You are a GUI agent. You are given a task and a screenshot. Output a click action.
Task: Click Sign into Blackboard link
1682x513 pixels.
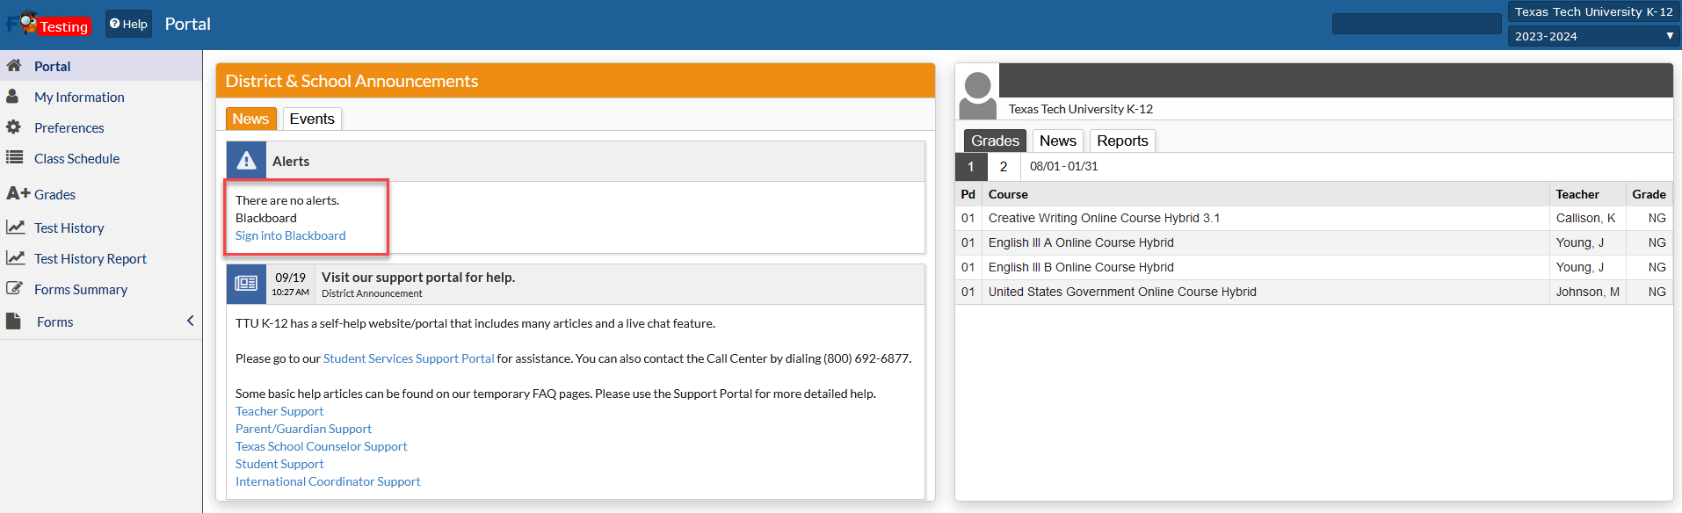click(x=290, y=235)
